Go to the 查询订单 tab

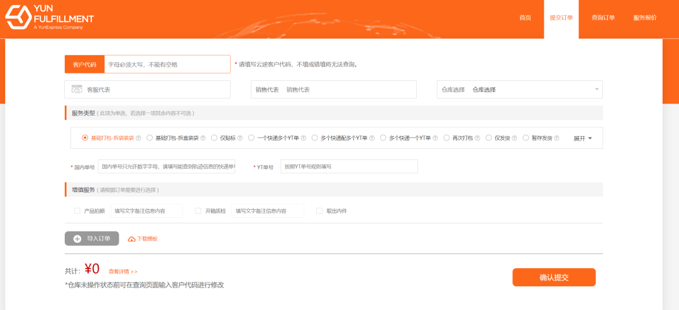click(603, 18)
